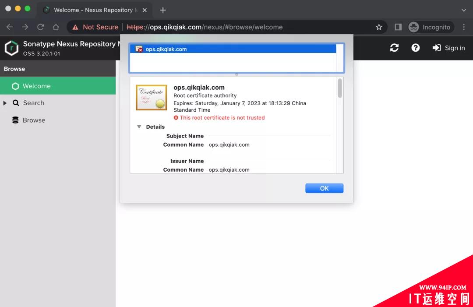Click the browser back arrow
The image size is (473, 307).
[10, 27]
